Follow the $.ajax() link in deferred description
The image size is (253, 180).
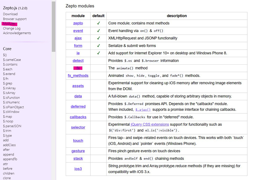pos(143,110)
